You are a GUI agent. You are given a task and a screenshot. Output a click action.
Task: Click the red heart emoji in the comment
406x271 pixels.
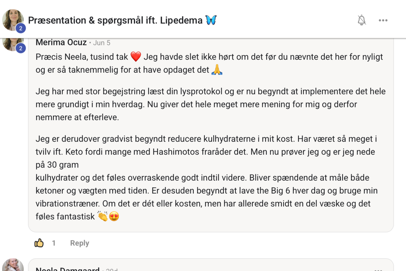coord(136,57)
